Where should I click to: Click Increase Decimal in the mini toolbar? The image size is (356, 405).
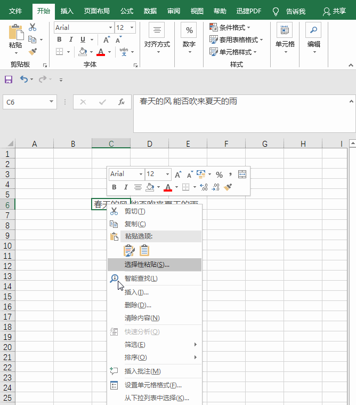[204, 187]
